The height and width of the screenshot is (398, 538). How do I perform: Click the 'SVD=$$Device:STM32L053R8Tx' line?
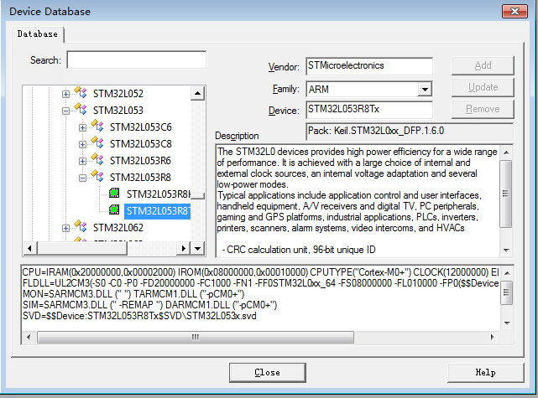pos(139,316)
